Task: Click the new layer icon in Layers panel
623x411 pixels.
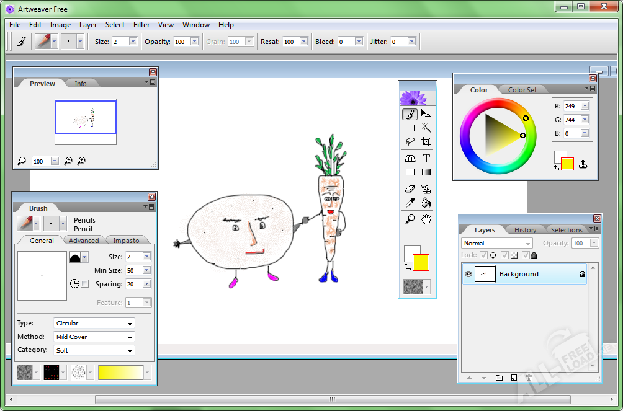Action: [x=514, y=378]
